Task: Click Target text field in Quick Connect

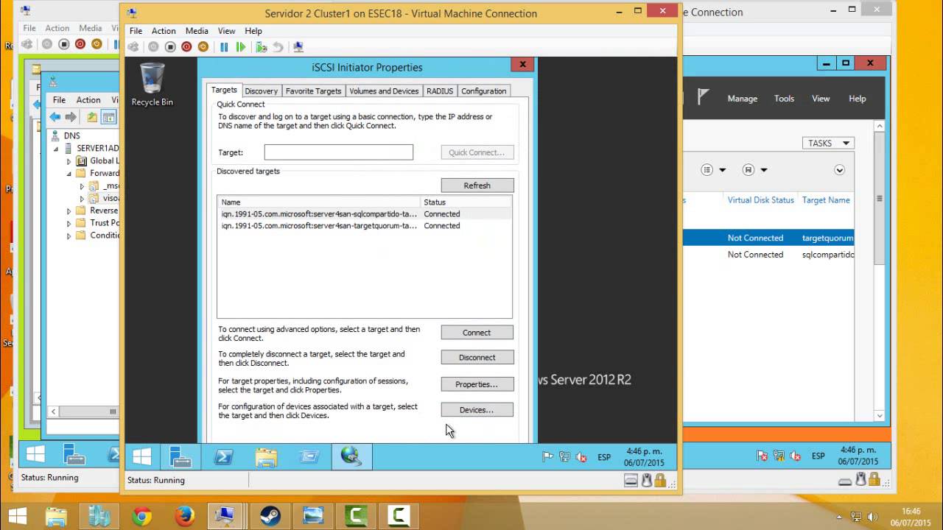Action: point(339,152)
